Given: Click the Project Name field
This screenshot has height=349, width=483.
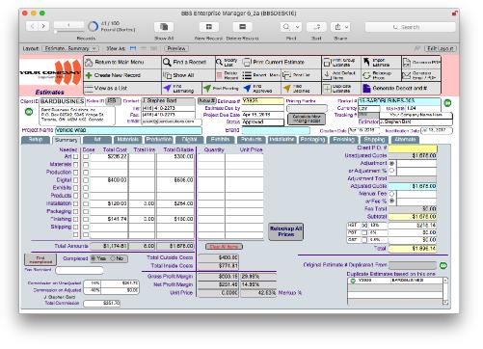Looking at the screenshot, I should pyautogui.click(x=128, y=130).
